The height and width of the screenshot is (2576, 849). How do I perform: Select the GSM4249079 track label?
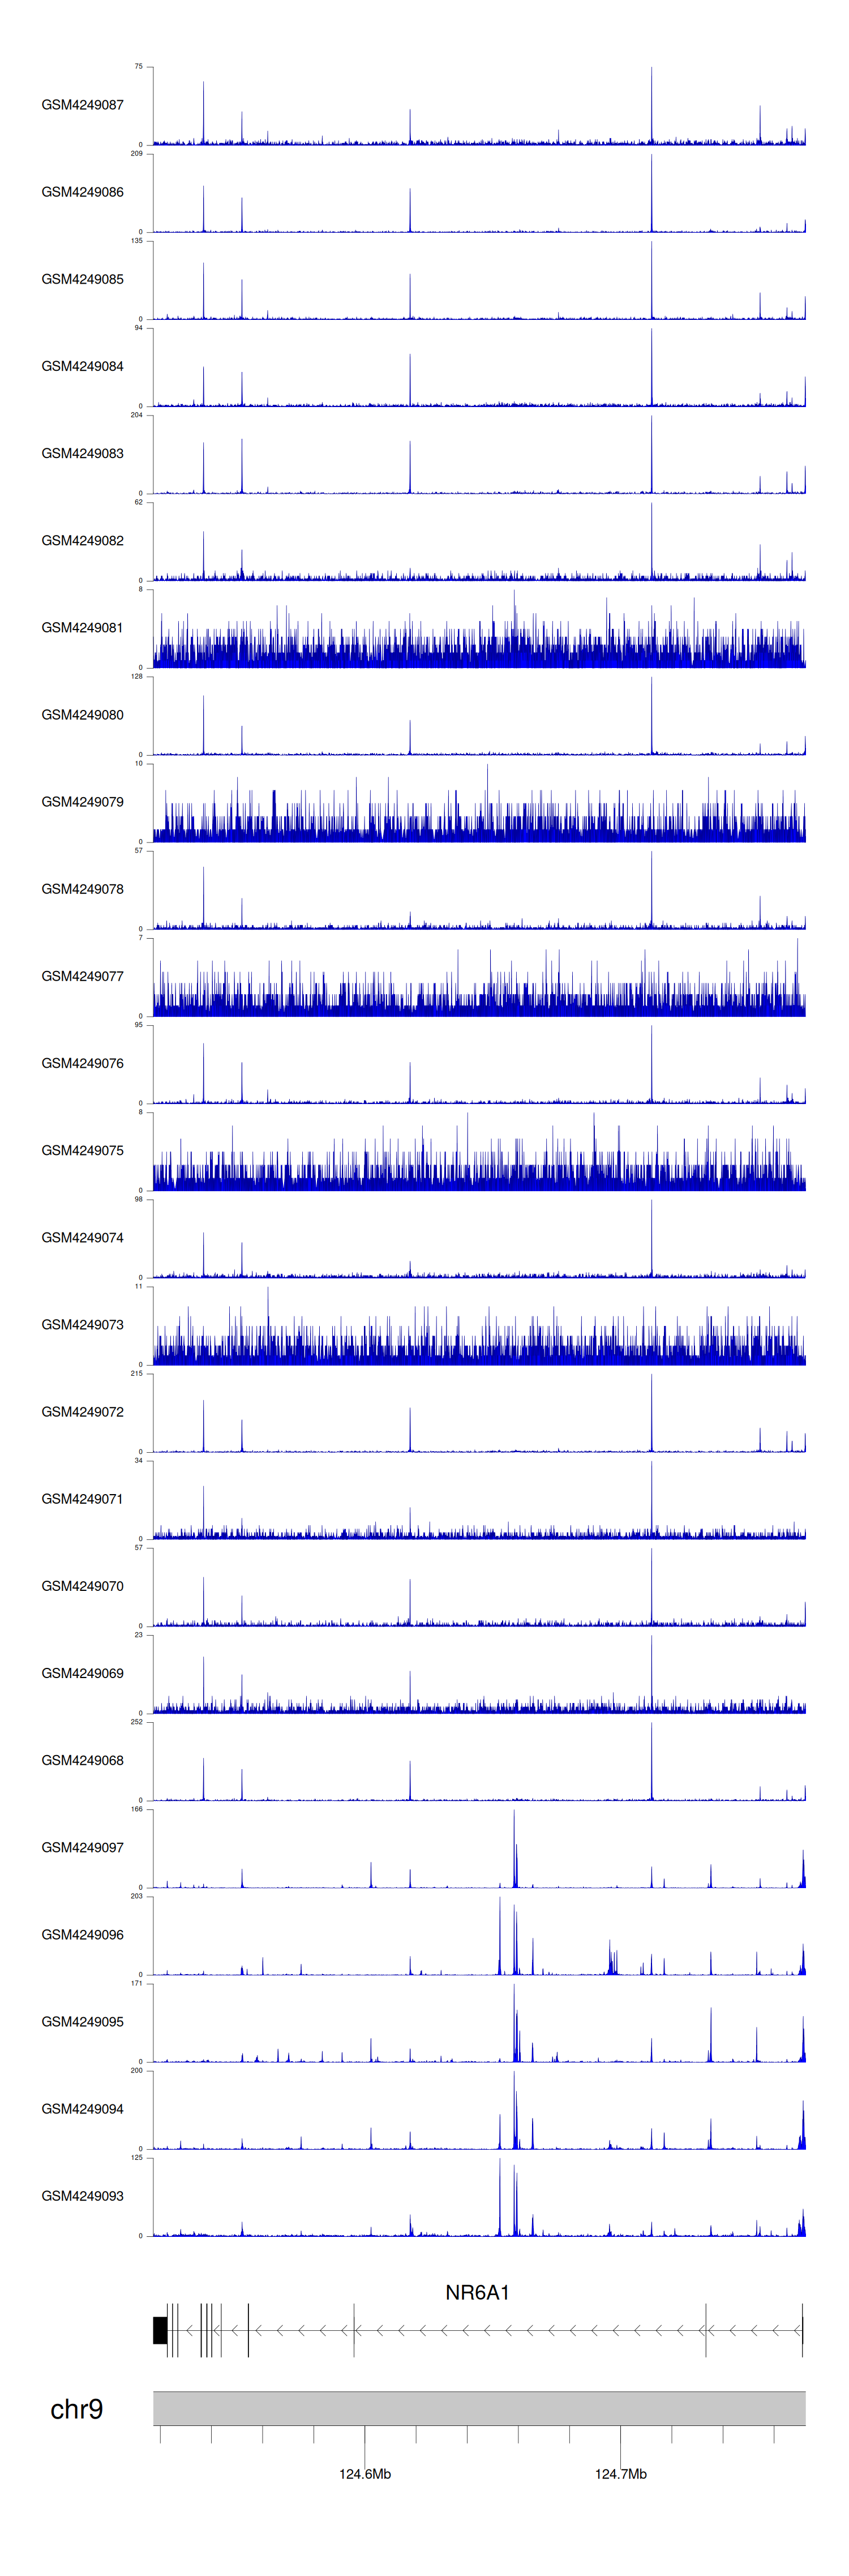point(82,802)
